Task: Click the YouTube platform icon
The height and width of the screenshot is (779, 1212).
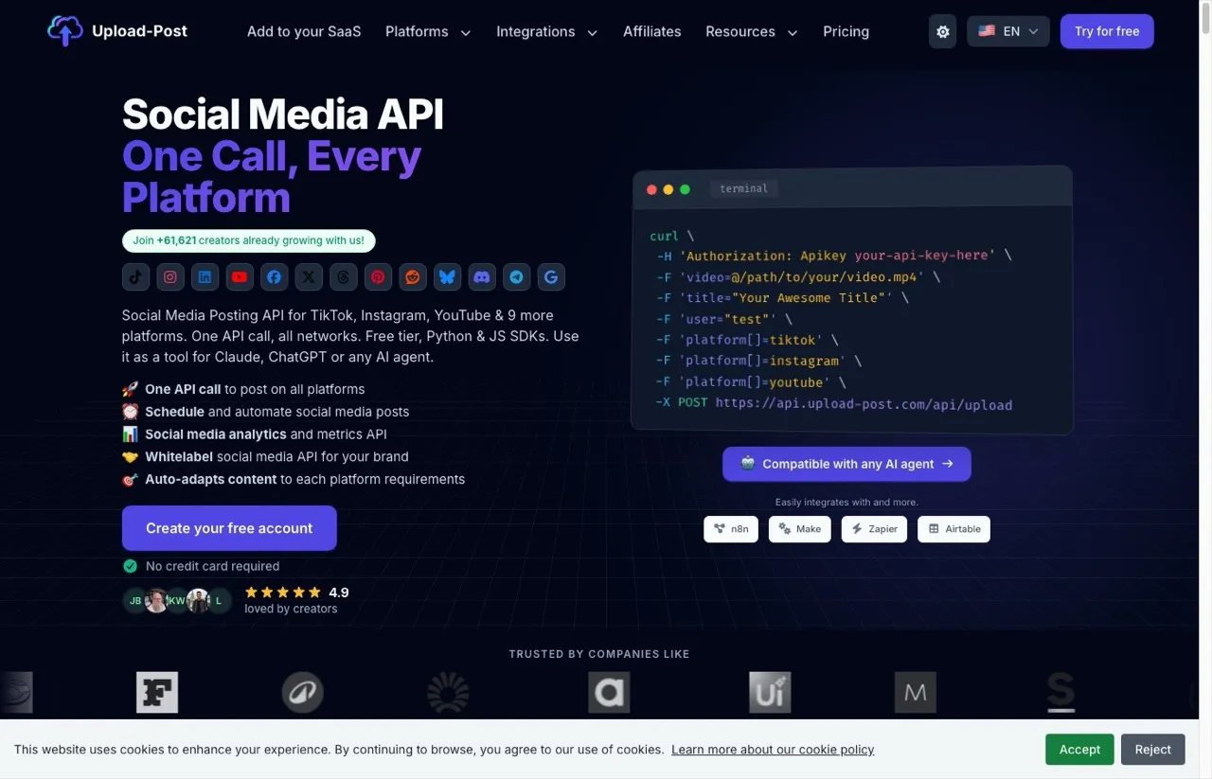Action: pyautogui.click(x=240, y=277)
